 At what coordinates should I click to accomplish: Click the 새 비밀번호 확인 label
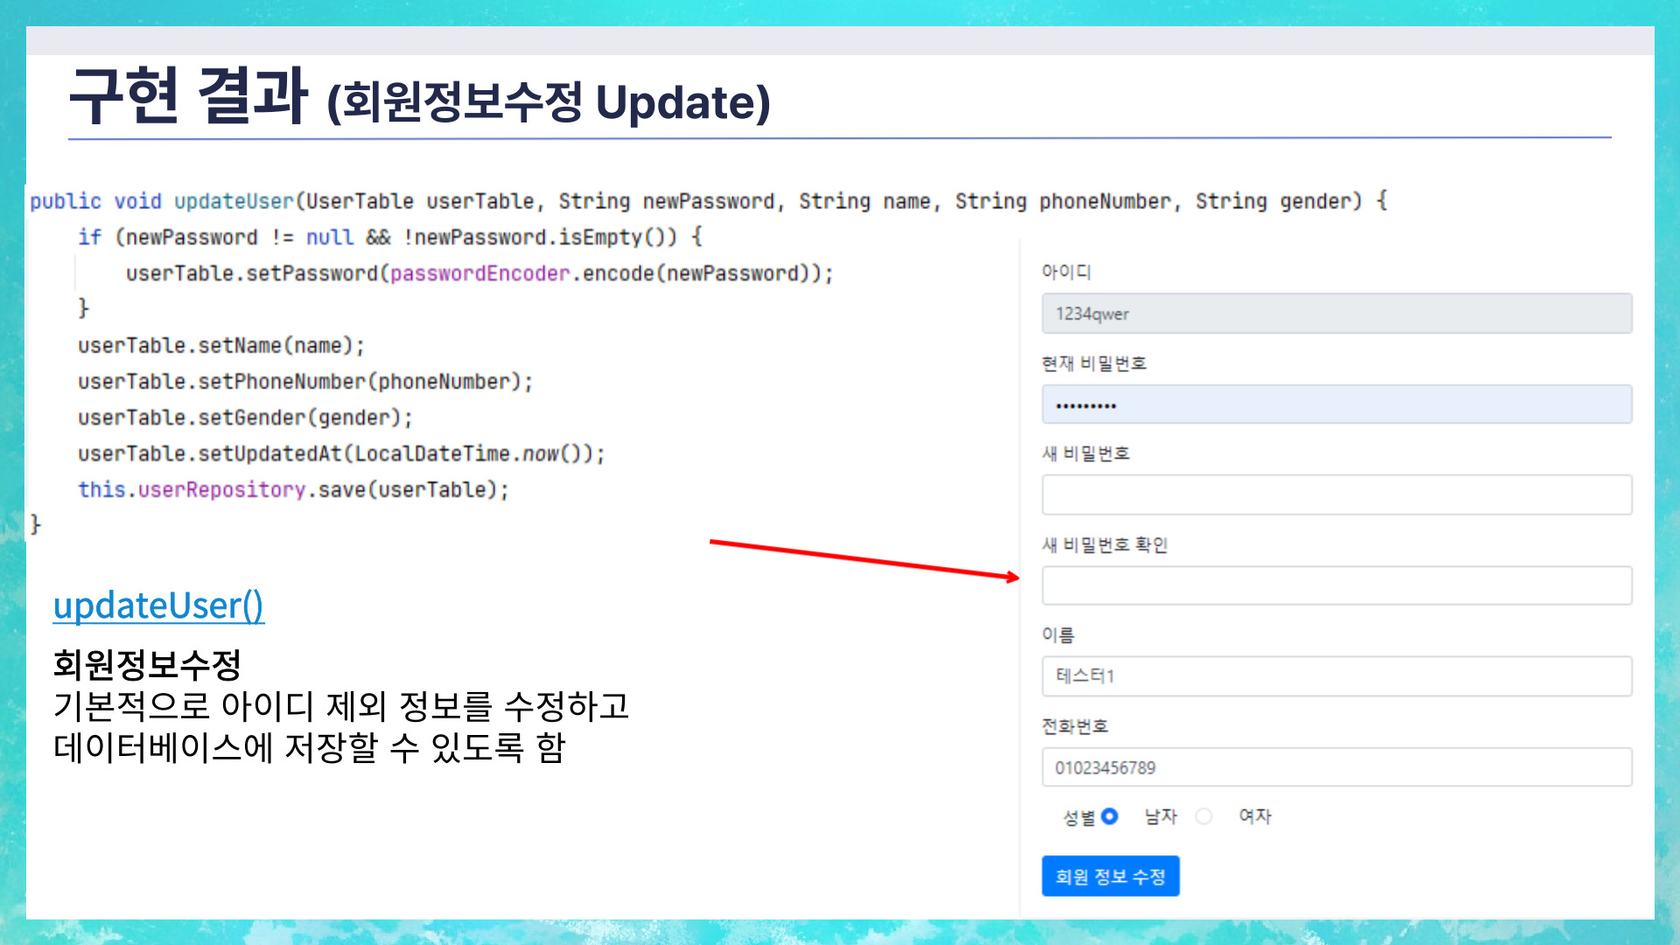pos(1104,544)
